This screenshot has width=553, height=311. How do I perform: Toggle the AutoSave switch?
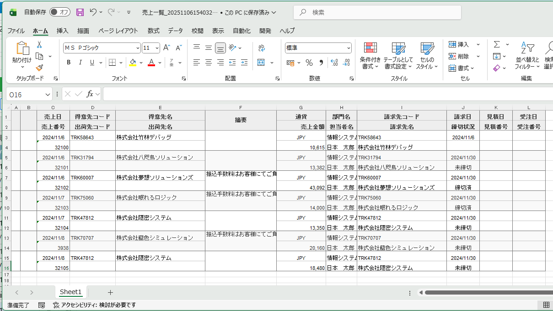[60, 12]
